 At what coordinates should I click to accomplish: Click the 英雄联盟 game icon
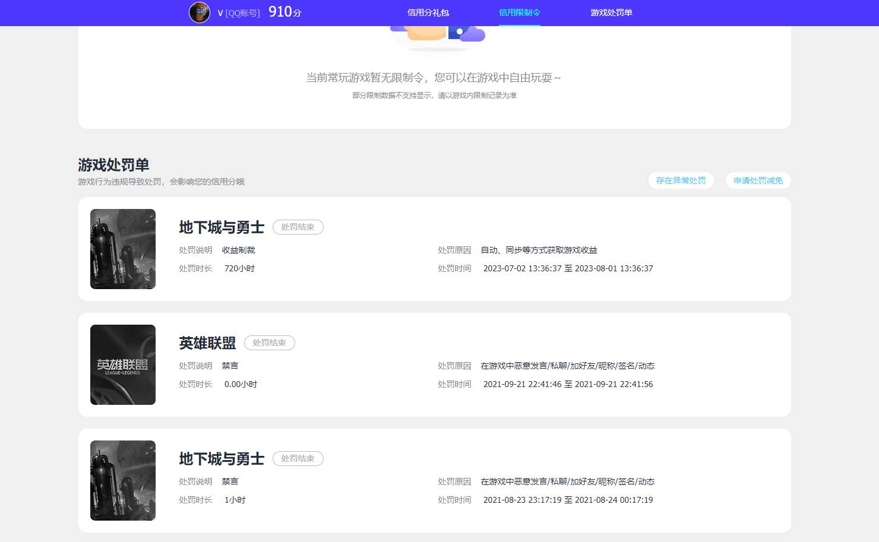(122, 364)
